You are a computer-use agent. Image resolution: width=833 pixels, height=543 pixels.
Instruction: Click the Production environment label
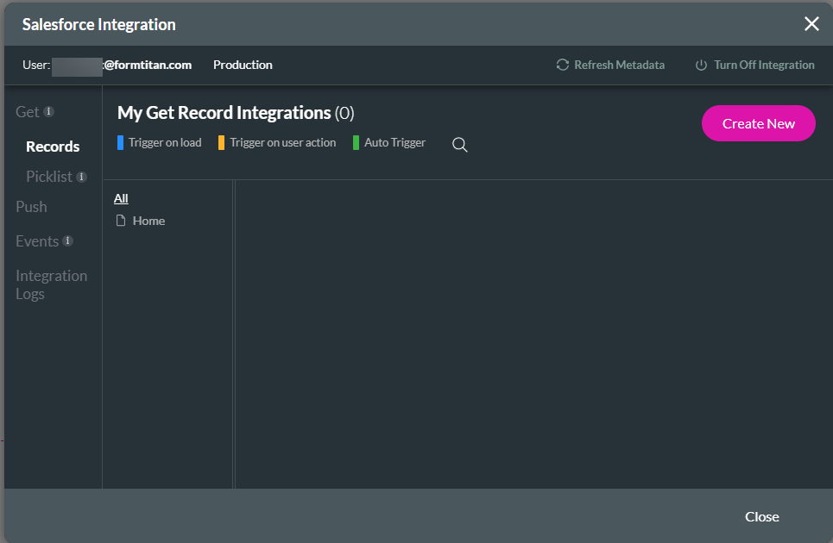[243, 65]
